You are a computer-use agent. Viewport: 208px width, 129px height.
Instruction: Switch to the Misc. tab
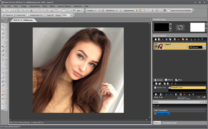[179, 80]
